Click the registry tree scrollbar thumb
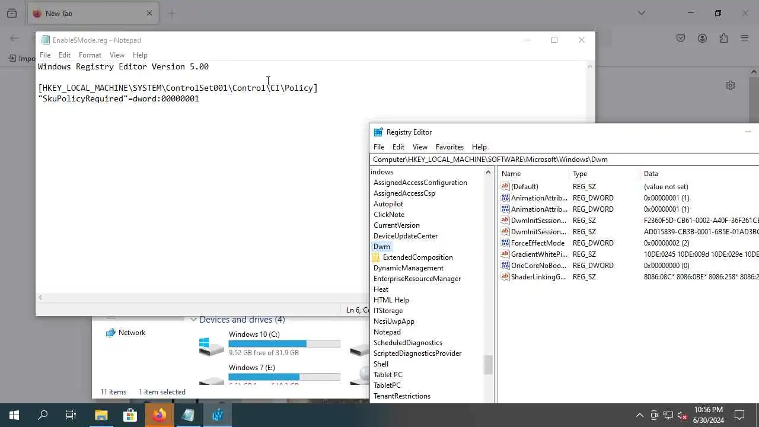The width and height of the screenshot is (759, 427). (489, 365)
